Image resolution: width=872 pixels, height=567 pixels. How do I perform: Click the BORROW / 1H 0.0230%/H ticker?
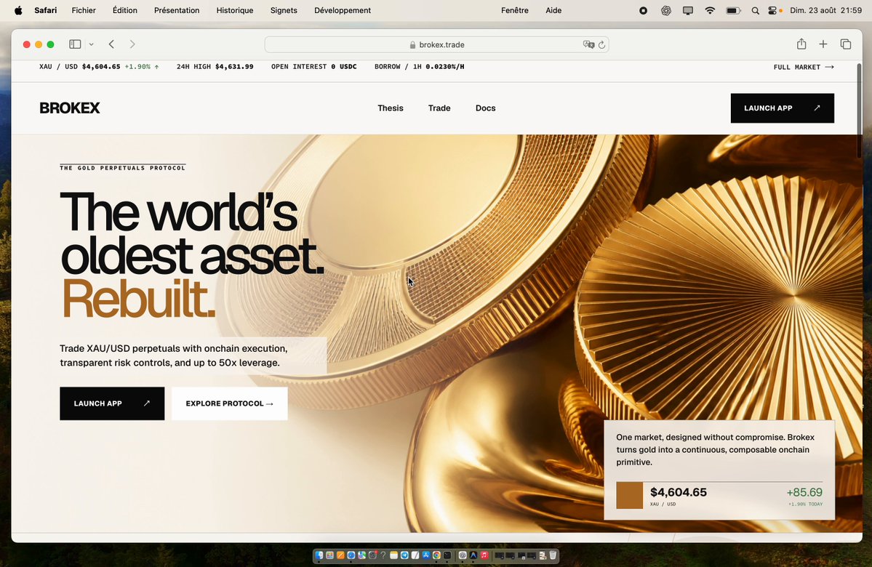click(x=420, y=67)
